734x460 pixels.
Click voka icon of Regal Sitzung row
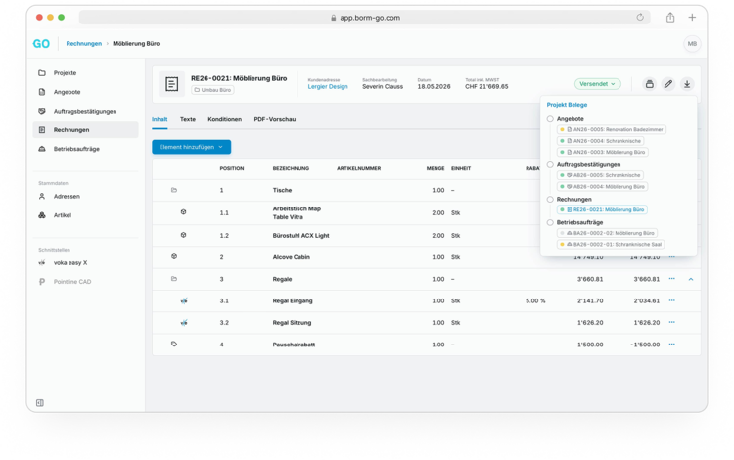184,322
